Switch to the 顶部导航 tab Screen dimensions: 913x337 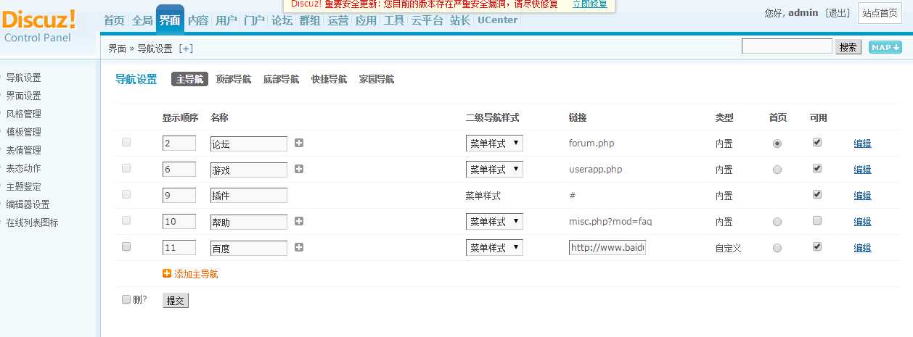[x=233, y=80]
